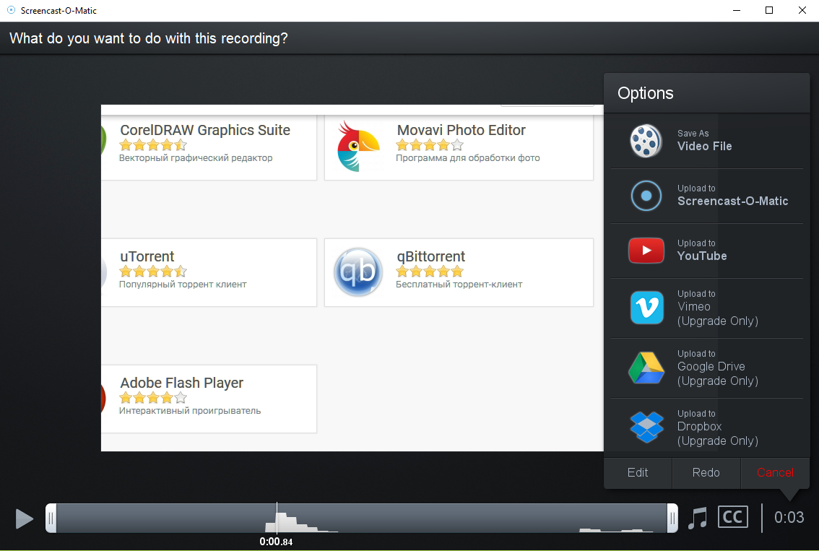Screen dimensions: 819x551
Task: Click the Screencast-O-Matic title bar app icon
Action: pyautogui.click(x=11, y=10)
